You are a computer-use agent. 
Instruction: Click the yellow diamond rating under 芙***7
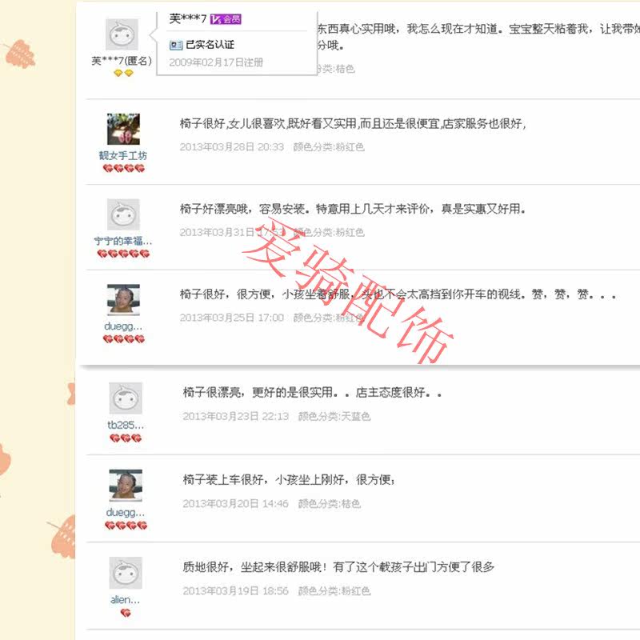pyautogui.click(x=124, y=73)
